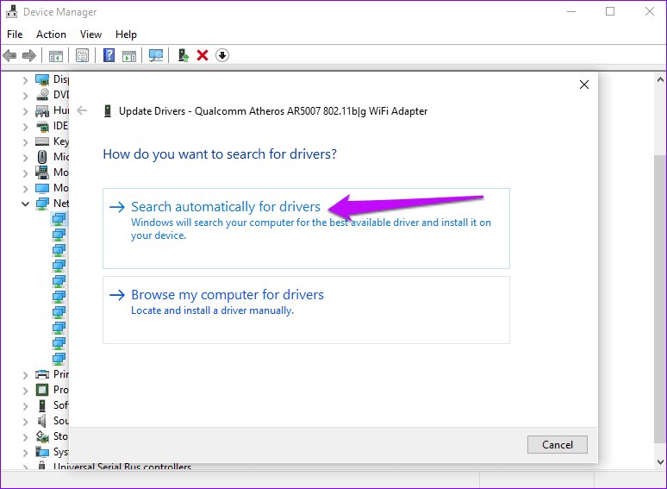
Task: Click the vertical scrollbar thumb
Action: click(660, 298)
